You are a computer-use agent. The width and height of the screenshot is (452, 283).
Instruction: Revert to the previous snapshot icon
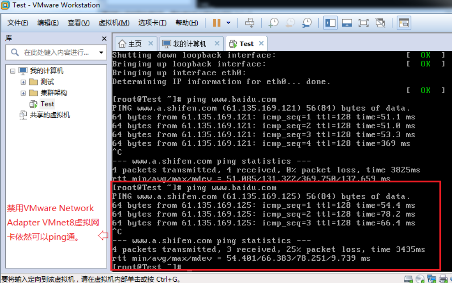290,23
